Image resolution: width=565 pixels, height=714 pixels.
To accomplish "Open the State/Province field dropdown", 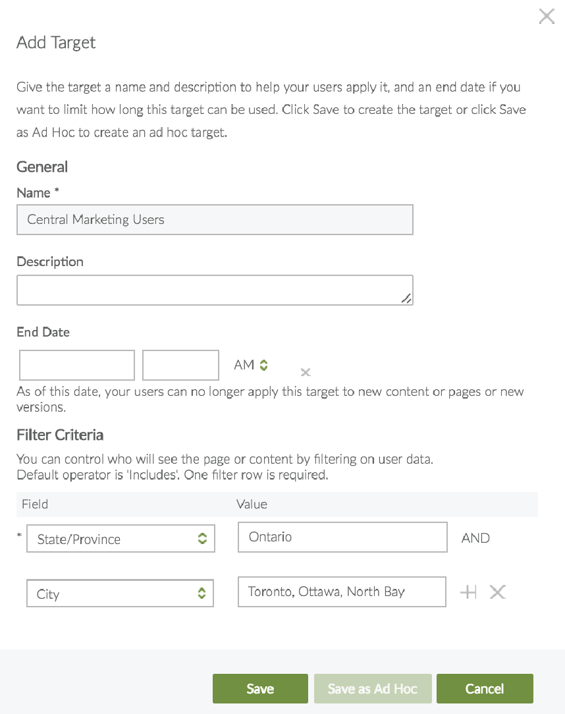I will coord(121,539).
